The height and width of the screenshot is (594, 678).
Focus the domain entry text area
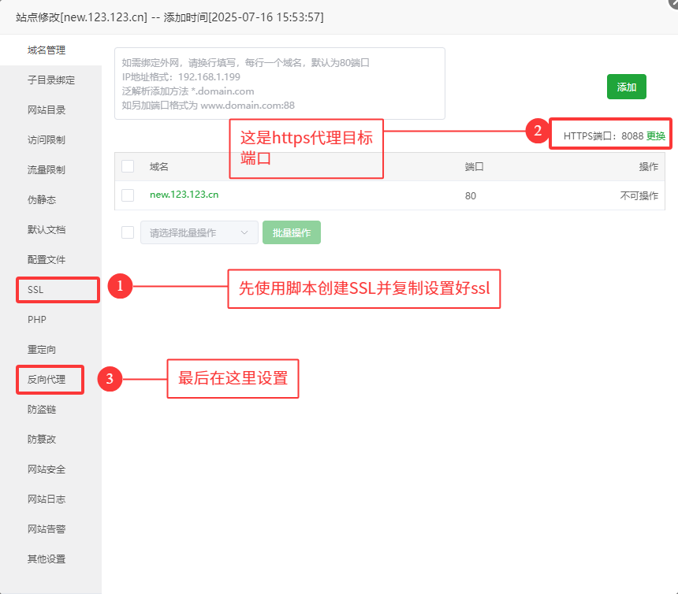[280, 84]
